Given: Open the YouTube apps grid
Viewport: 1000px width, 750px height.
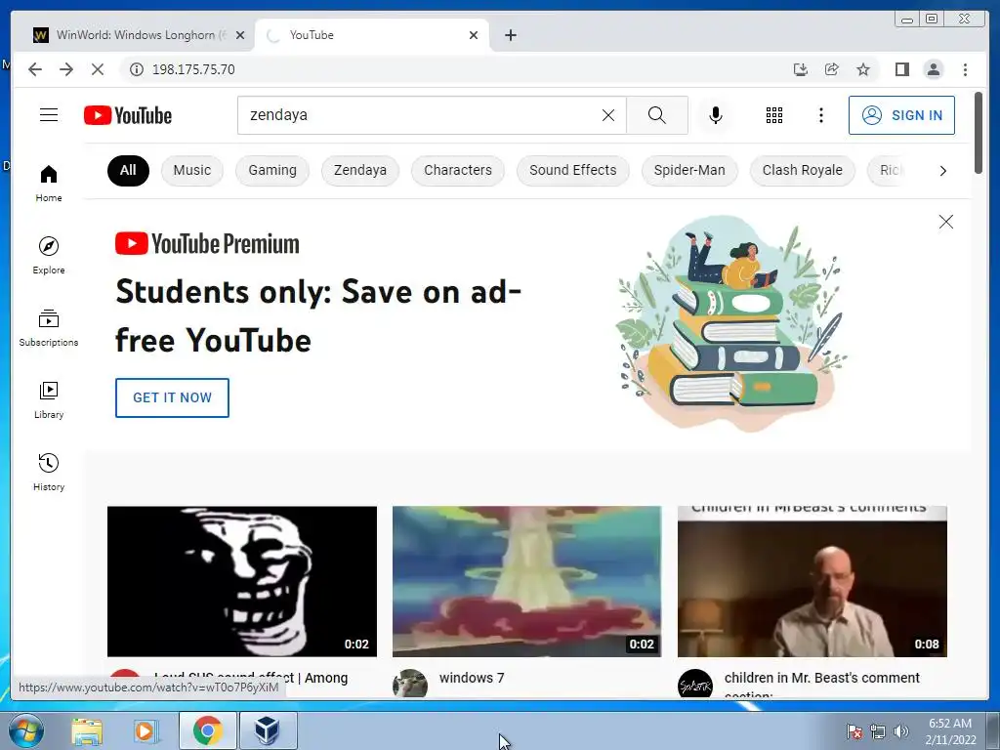Looking at the screenshot, I should 774,115.
